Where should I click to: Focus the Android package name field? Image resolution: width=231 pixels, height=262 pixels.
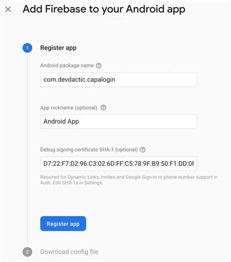click(x=119, y=80)
